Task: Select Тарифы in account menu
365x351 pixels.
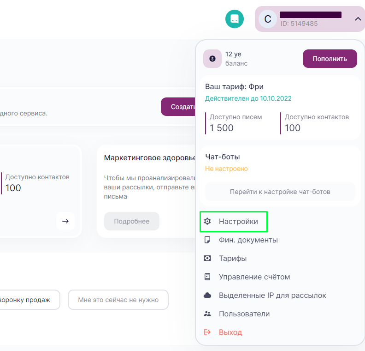Action: [233, 259]
